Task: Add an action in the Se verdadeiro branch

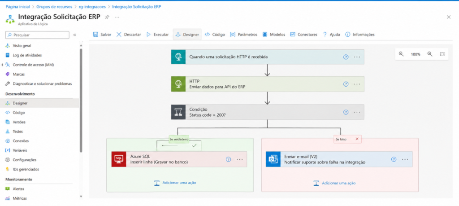Action: coord(175,183)
